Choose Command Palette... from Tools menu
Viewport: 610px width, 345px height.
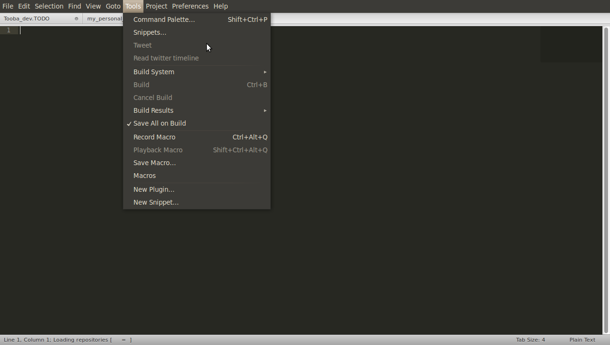[x=197, y=20]
